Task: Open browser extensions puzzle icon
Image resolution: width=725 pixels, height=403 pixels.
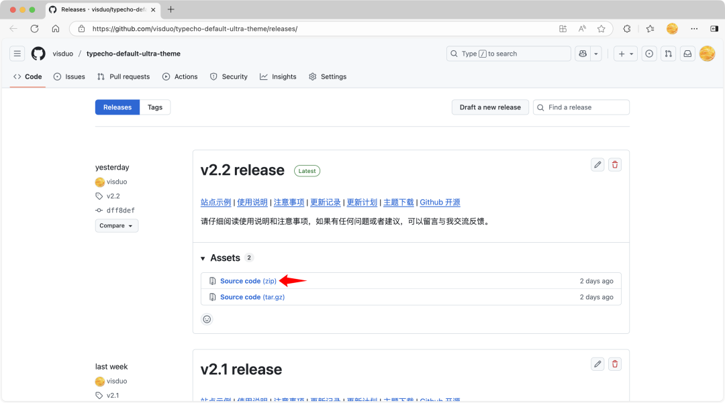Action: coord(627,29)
